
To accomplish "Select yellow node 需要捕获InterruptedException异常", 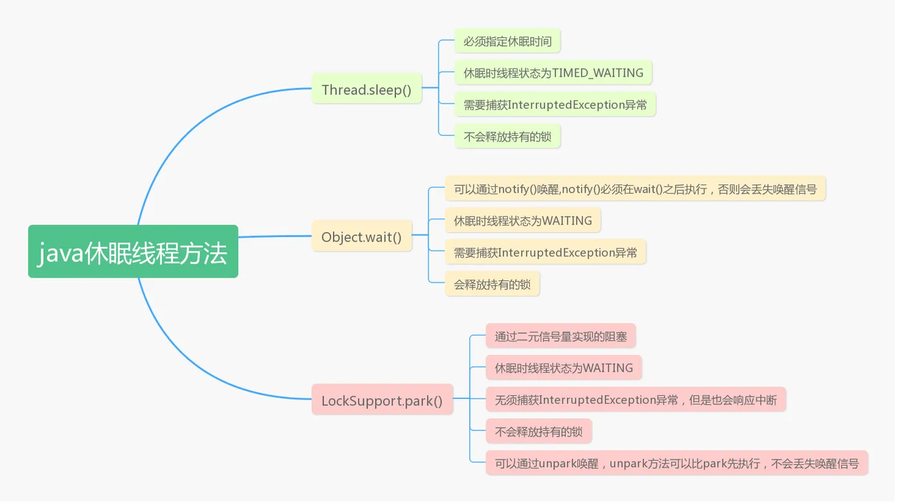I will point(545,252).
